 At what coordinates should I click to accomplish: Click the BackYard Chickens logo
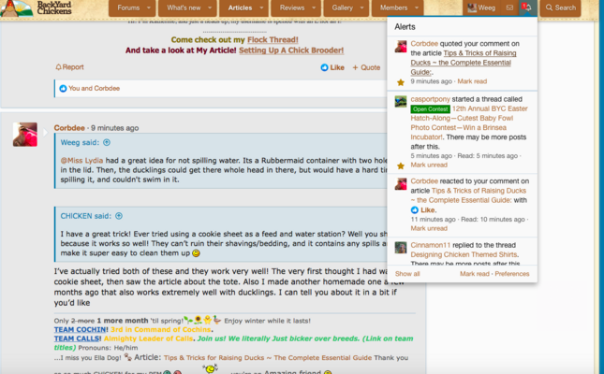click(37, 7)
